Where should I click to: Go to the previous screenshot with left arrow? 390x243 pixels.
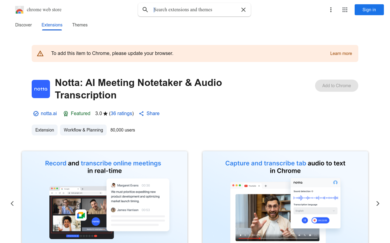(x=12, y=204)
